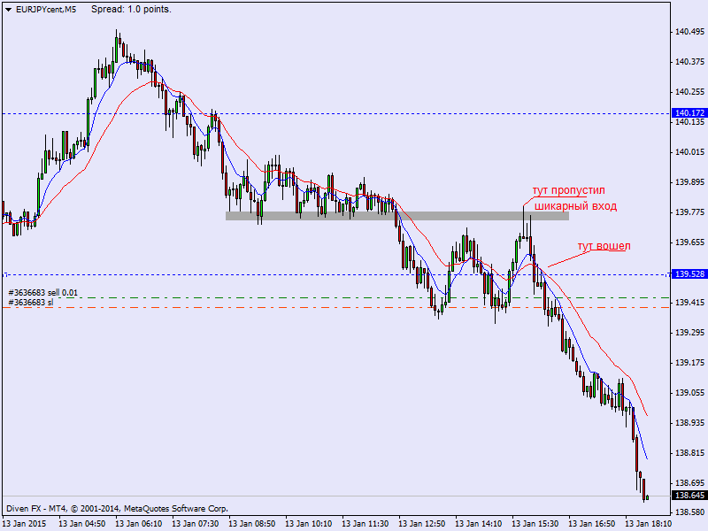Click the '13 Jan 12:50' time axis label
The width and height of the screenshot is (708, 531).
click(x=421, y=524)
